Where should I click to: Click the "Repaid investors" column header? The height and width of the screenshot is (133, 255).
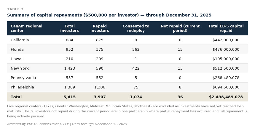click(100, 28)
